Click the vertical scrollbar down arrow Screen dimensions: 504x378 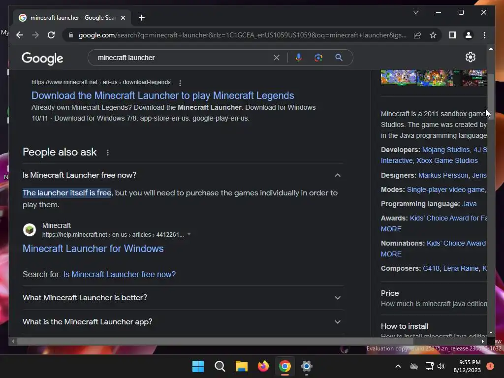coord(491,333)
